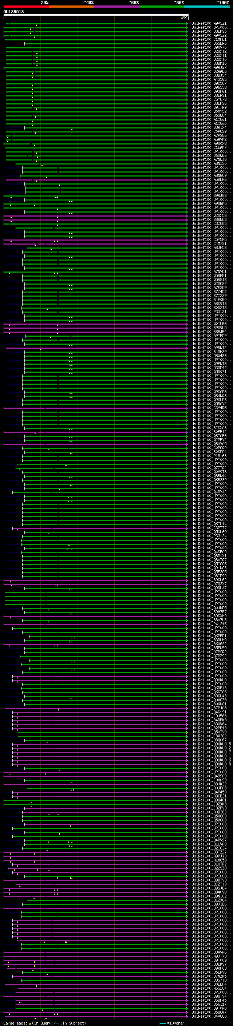This screenshot has width=233, height=1026.
Task: Select the UniRef100_B6SWE6 label
Action: point(209,156)
